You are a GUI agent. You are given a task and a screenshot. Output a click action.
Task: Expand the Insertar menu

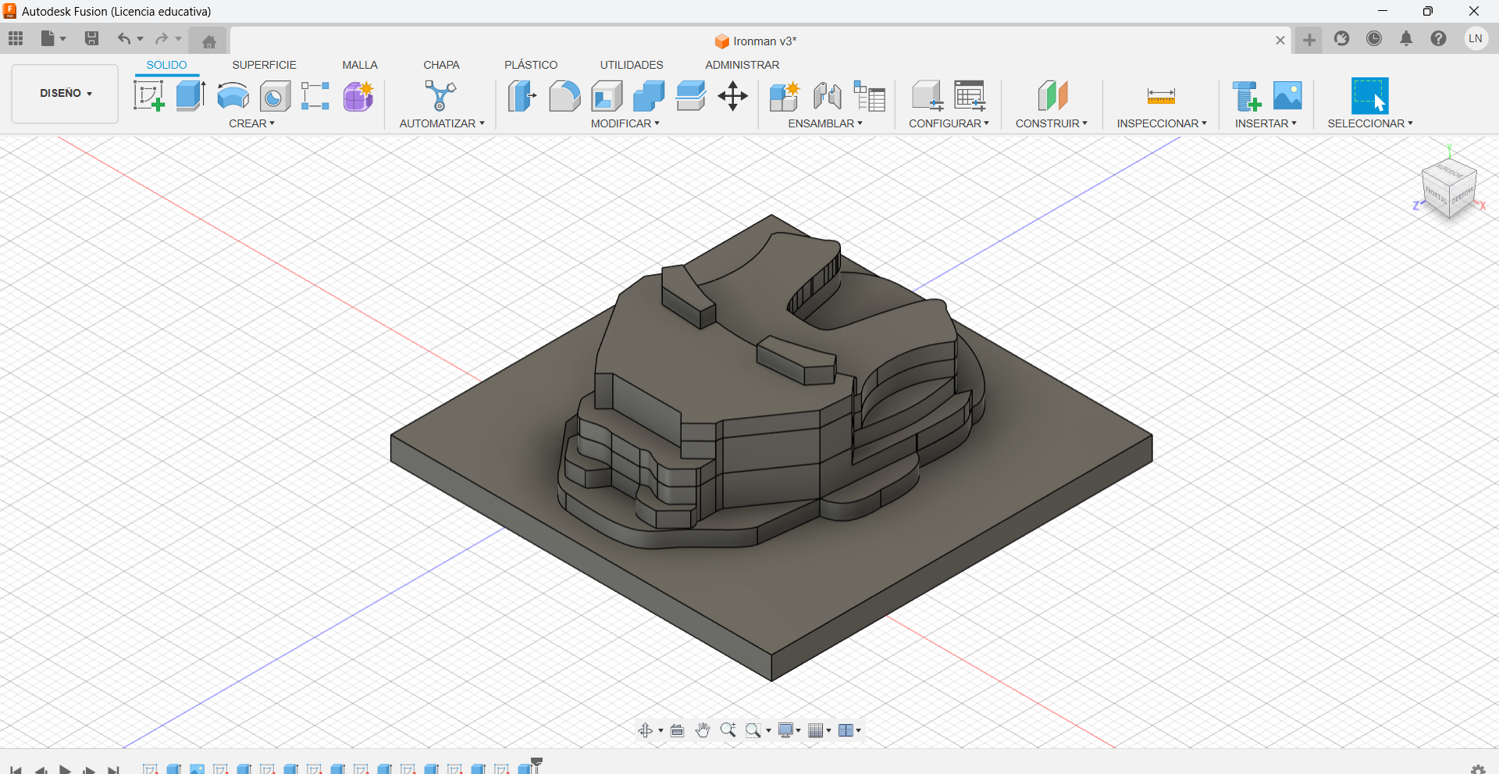1266,123
